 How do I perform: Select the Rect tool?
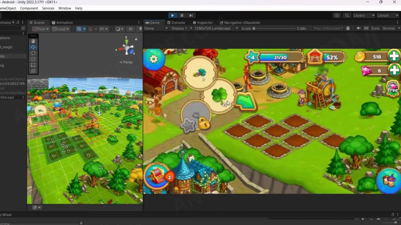[x=33, y=65]
